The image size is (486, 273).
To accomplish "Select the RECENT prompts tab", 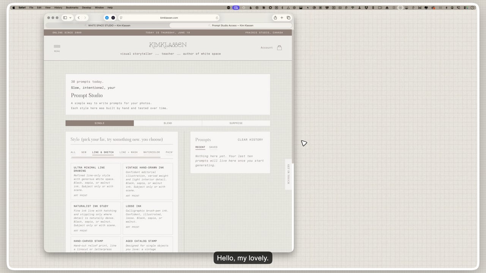I will click(200, 147).
